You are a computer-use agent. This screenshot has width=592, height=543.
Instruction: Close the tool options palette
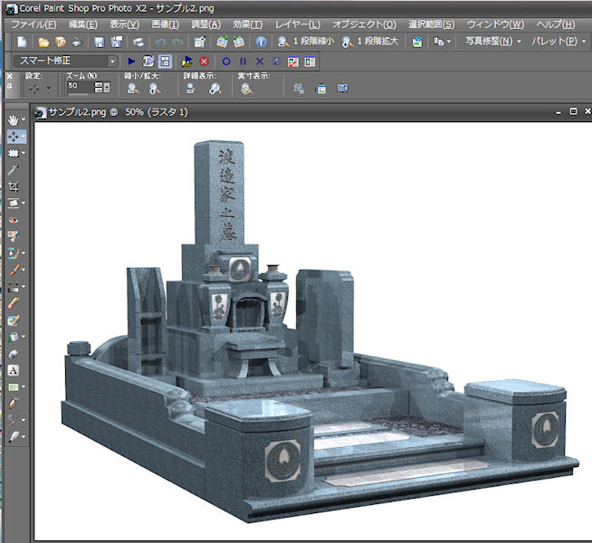[9, 77]
